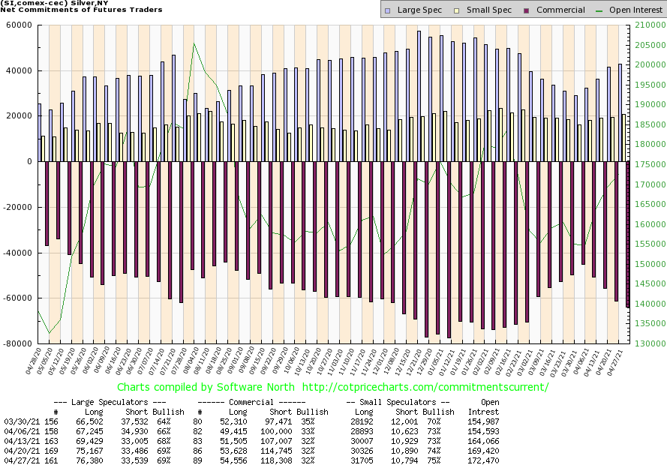
Task: Click the '(SI,comex-cec) Silver,NY' chart heading
Action: pyautogui.click(x=55, y=3)
